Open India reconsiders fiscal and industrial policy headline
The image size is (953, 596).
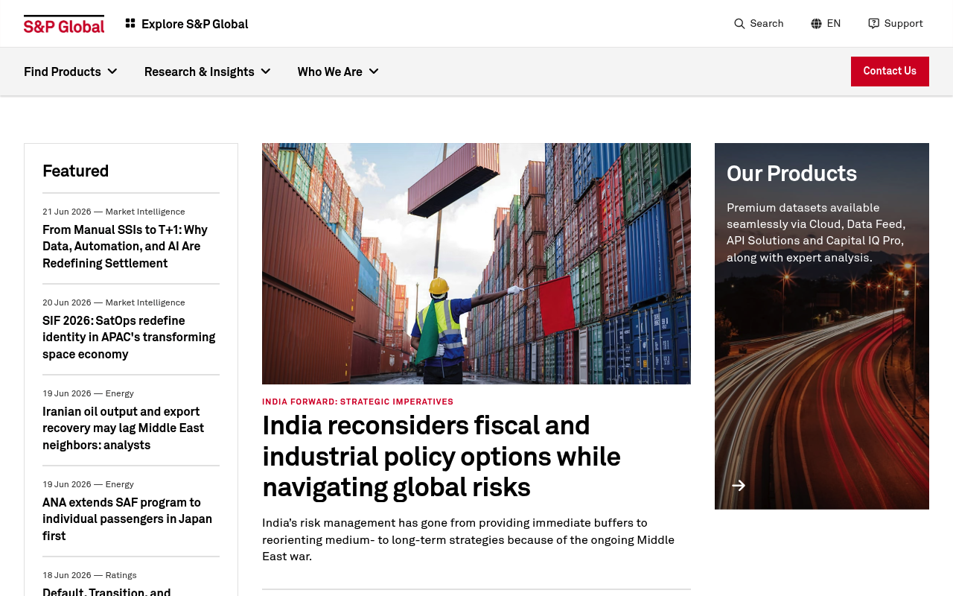pyautogui.click(x=442, y=456)
